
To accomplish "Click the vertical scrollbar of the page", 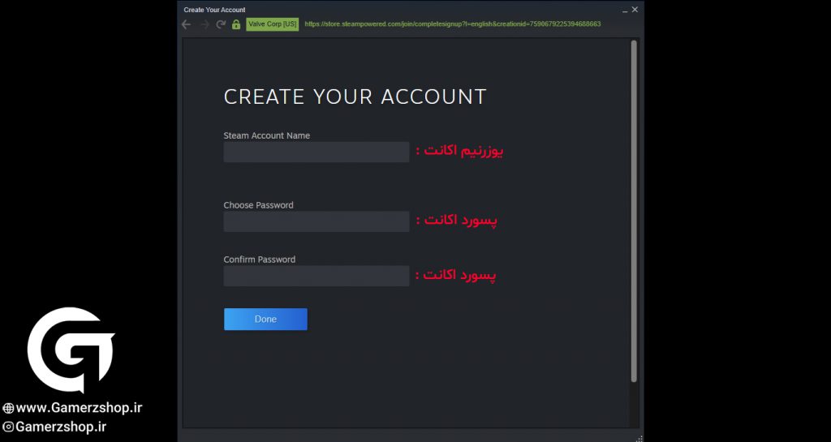I will click(634, 212).
